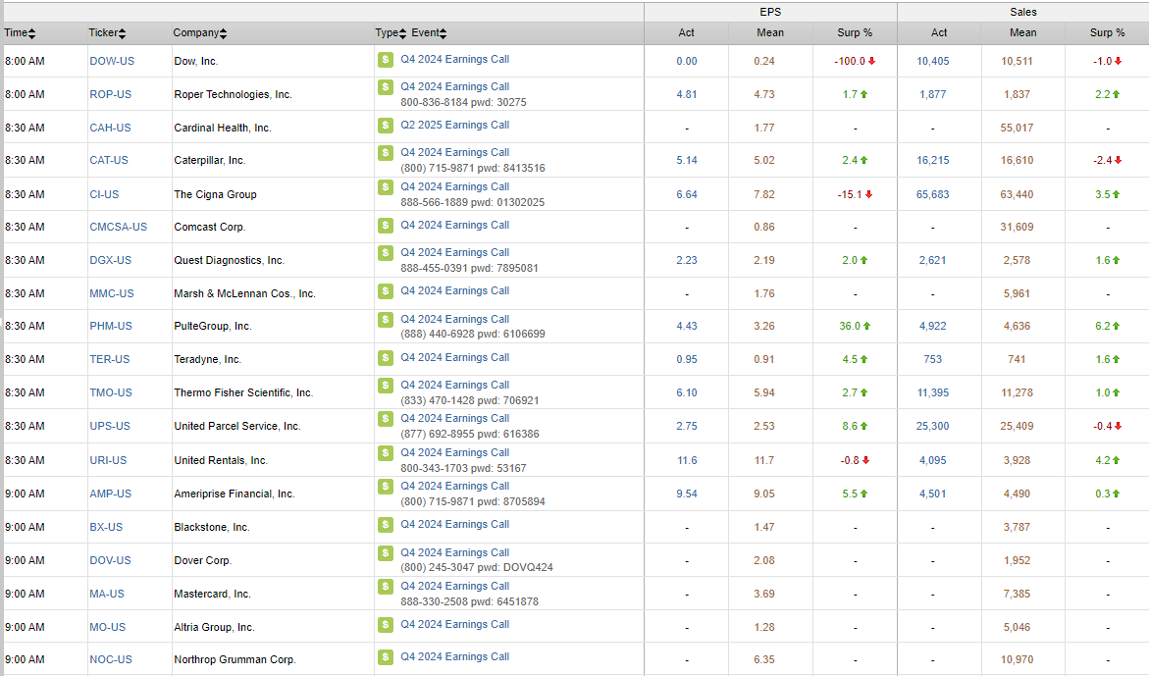The height and width of the screenshot is (676, 1149).
Task: Open the BX-US ticker link
Action: pos(106,527)
